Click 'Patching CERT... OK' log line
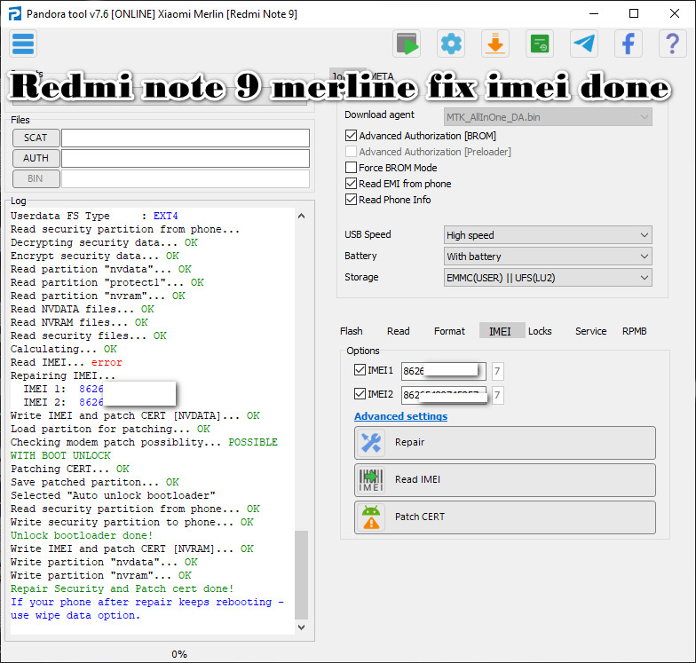This screenshot has width=696, height=663. point(70,469)
